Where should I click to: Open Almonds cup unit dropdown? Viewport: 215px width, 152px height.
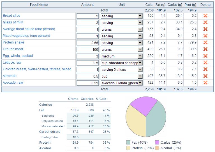coord(140,76)
